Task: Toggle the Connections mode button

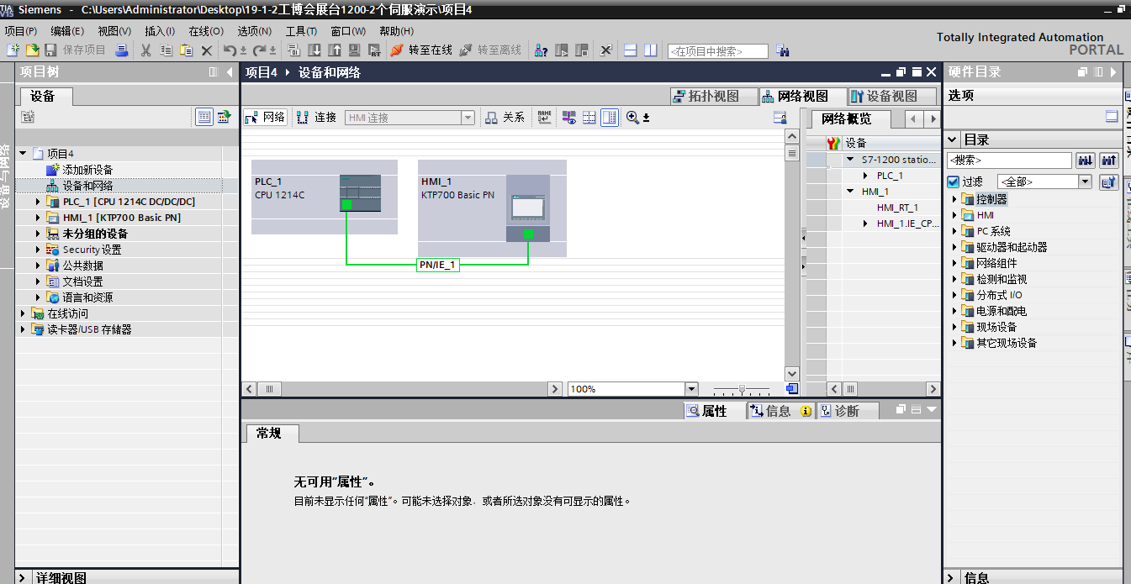Action: pyautogui.click(x=316, y=118)
